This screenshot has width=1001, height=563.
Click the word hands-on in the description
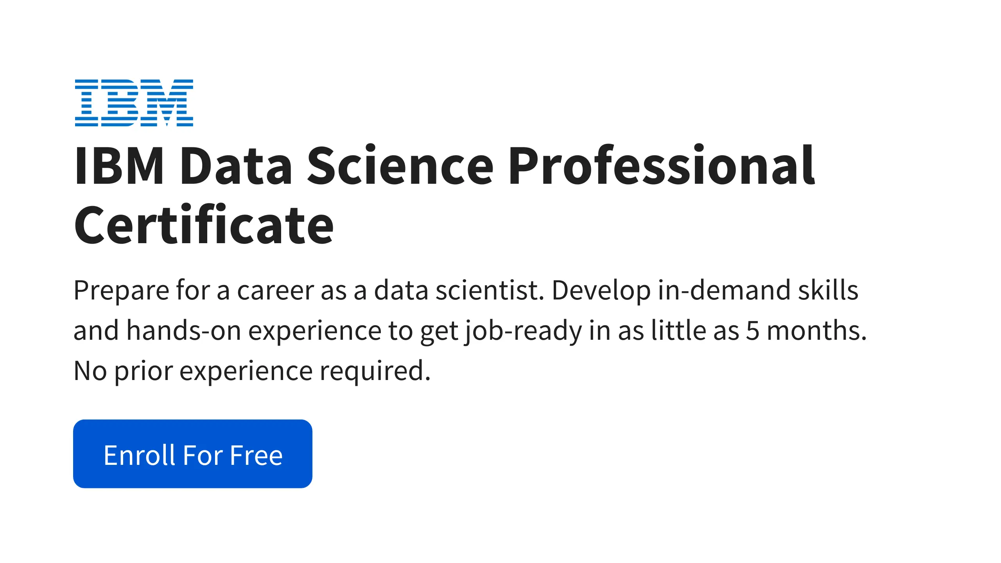pos(183,331)
